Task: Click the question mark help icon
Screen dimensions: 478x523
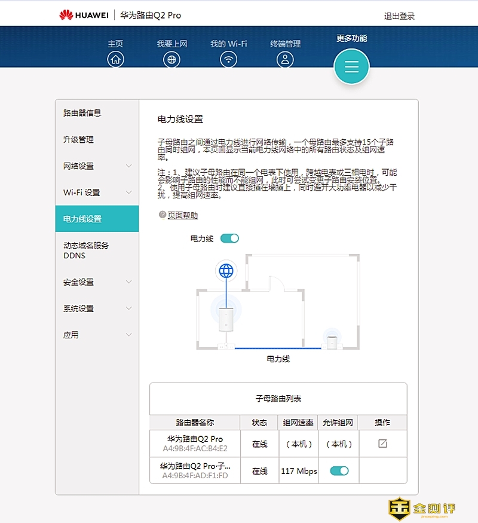Action: click(162, 215)
